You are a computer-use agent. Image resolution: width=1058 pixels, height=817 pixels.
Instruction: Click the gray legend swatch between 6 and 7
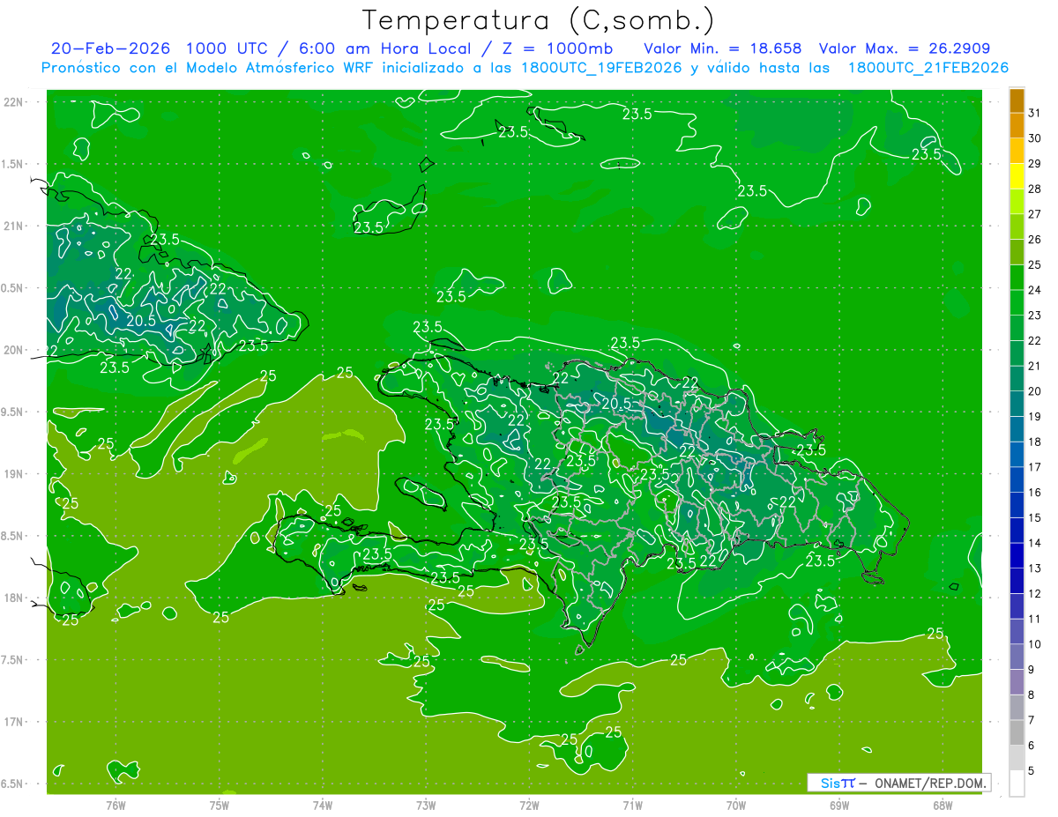pos(1017,733)
